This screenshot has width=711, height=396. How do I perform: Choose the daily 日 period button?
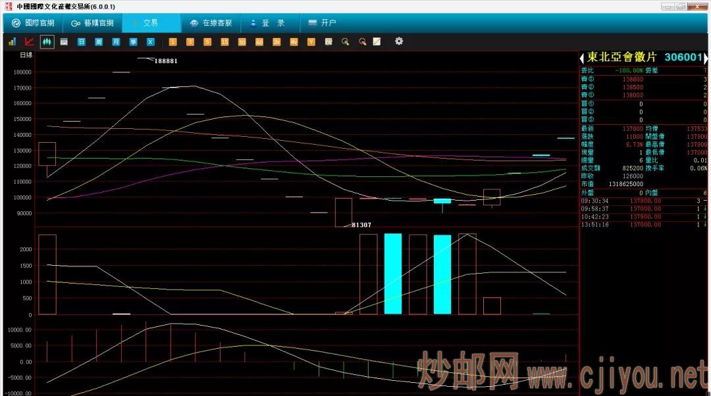pyautogui.click(x=81, y=41)
